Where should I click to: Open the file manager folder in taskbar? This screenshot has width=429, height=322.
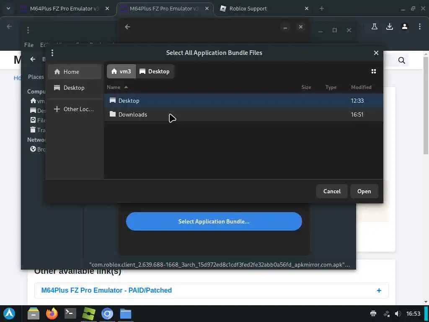click(126, 314)
